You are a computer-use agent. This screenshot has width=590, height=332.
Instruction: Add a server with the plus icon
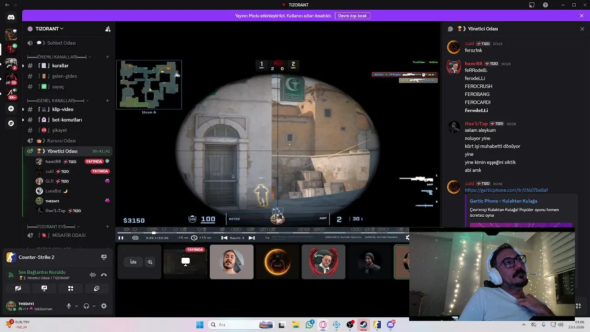click(11, 109)
